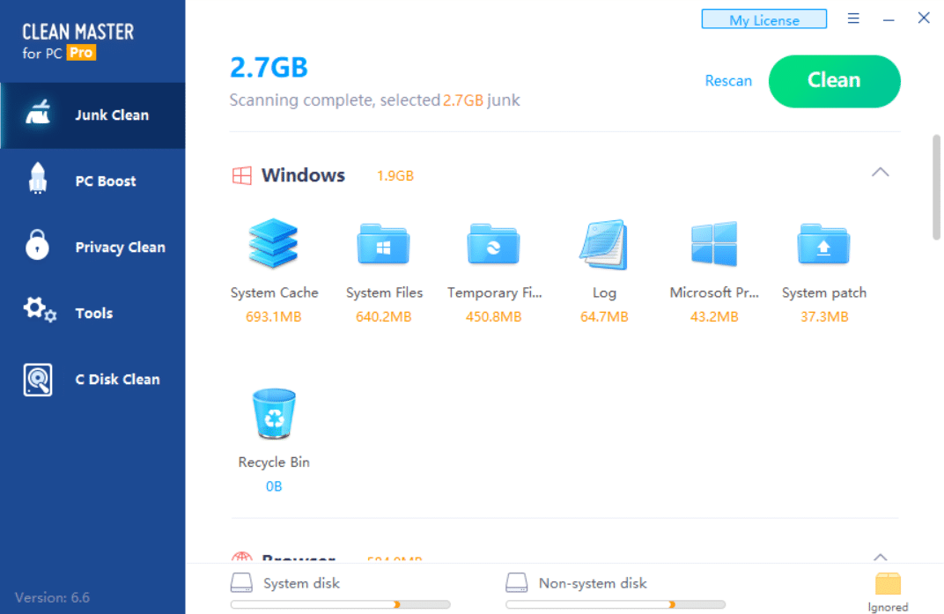944x614 pixels.
Task: Switch to the Junk Clean tab
Action: (x=92, y=115)
